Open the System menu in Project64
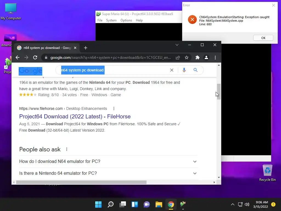 coord(111,20)
